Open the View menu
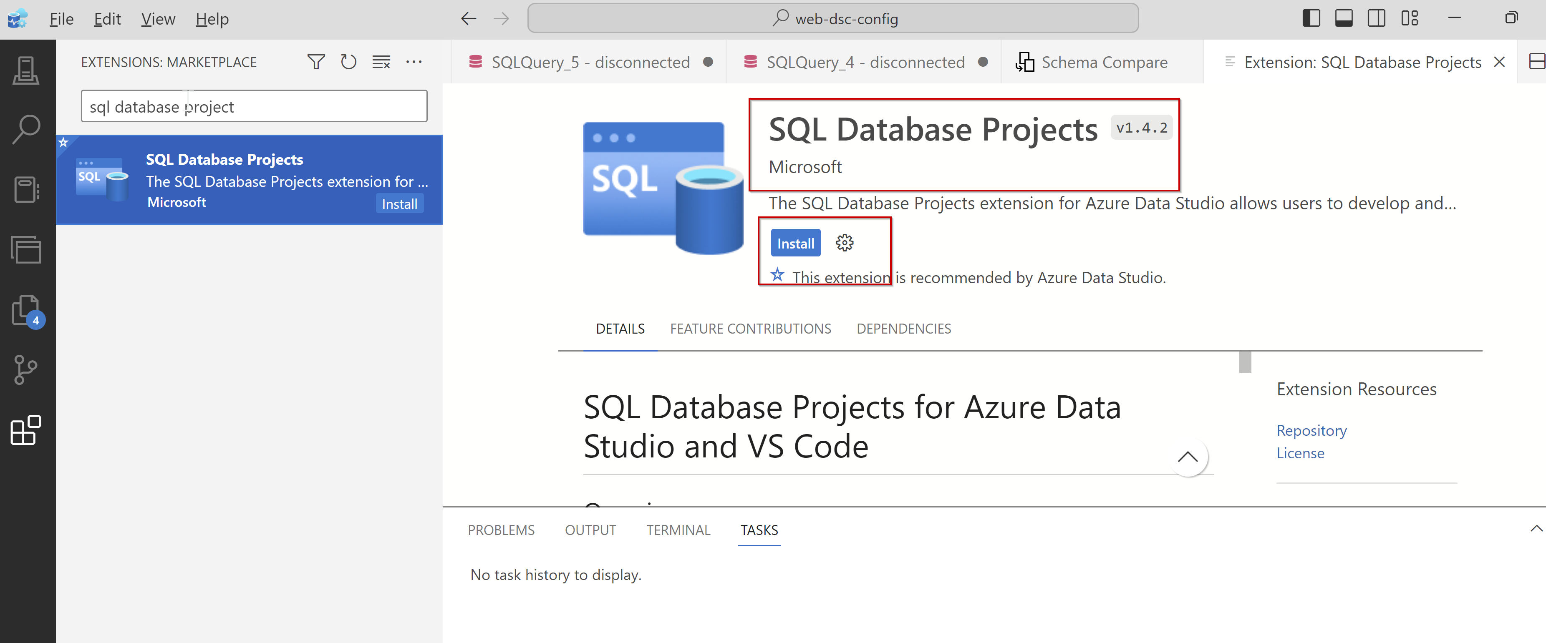Viewport: 1546px width, 643px height. click(159, 19)
